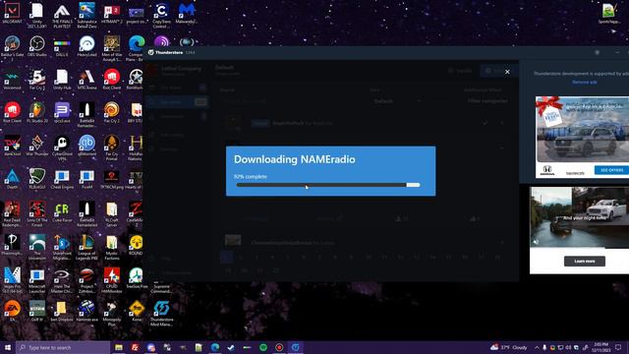The image size is (629, 354).
Task: Select the EA app desktop icon
Action: [12, 312]
